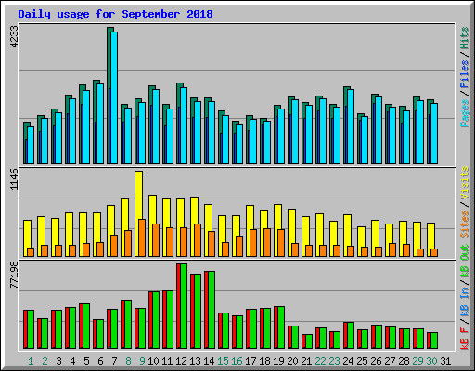Click day label 5 on the axis
475x371 pixels.
[86, 361]
